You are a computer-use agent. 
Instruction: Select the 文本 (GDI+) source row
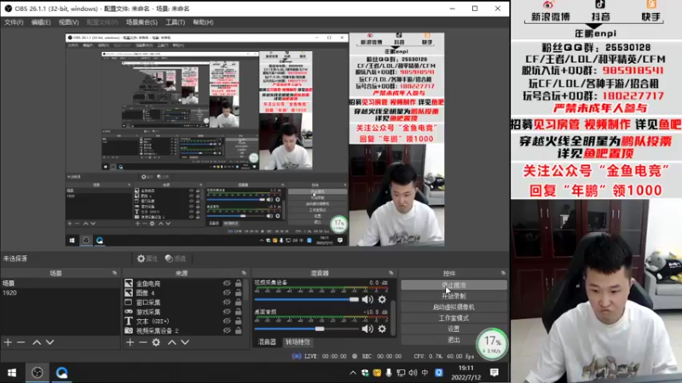click(x=184, y=322)
